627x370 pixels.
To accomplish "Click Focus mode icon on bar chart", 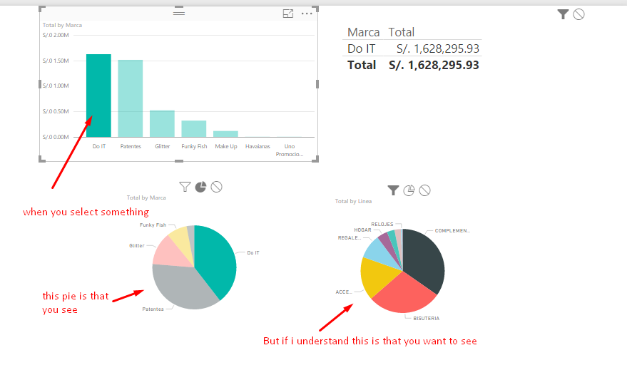I will (288, 14).
